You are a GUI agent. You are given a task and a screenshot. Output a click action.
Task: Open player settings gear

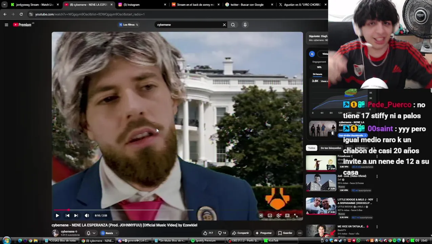point(279,216)
